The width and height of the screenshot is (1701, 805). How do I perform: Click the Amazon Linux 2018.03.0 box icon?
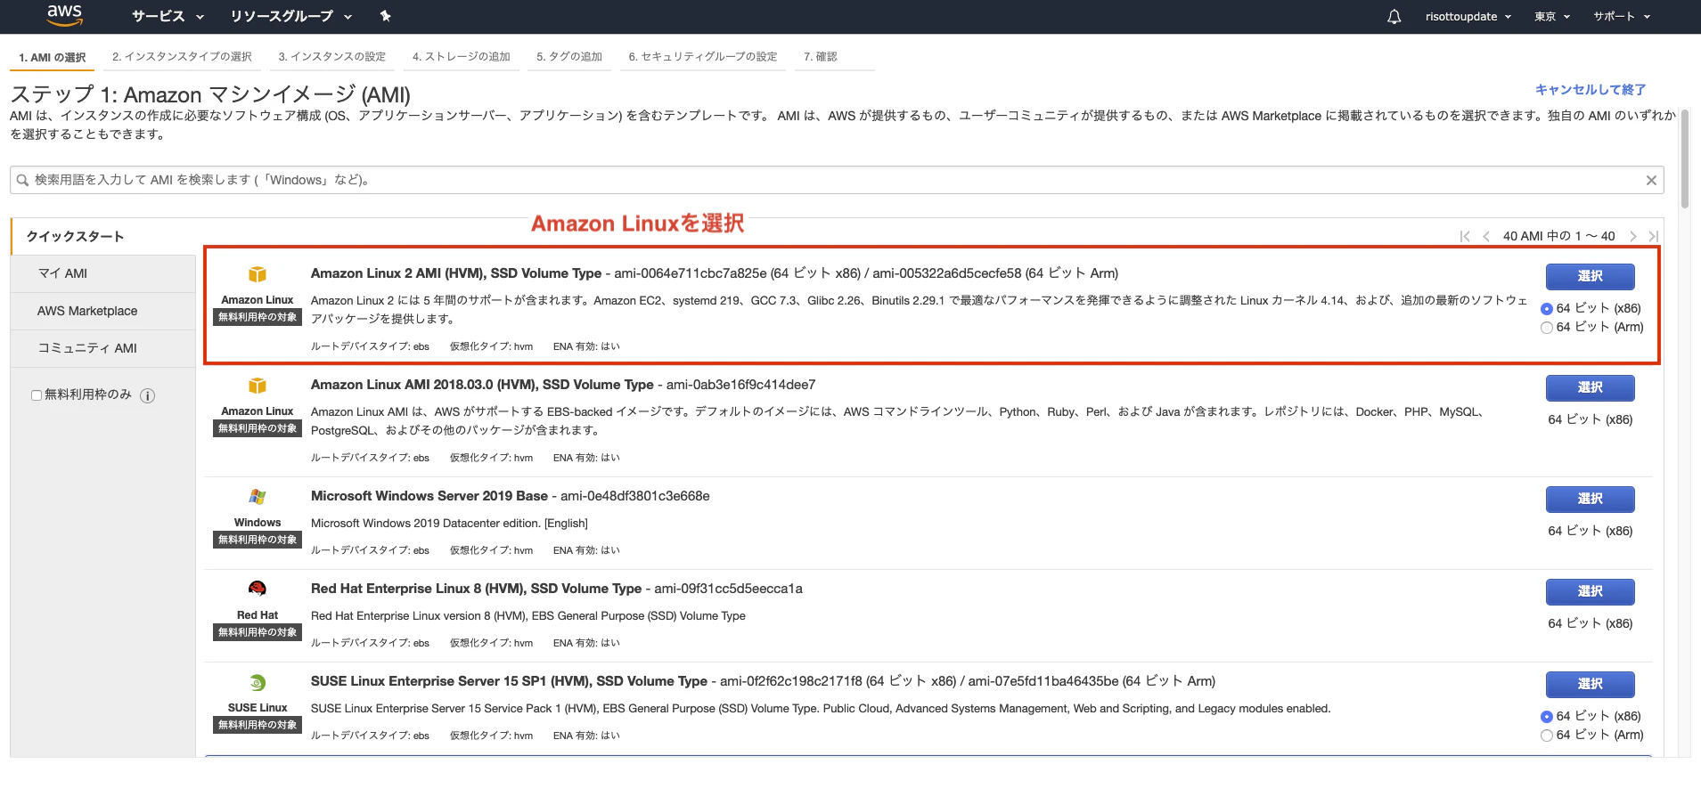click(258, 386)
